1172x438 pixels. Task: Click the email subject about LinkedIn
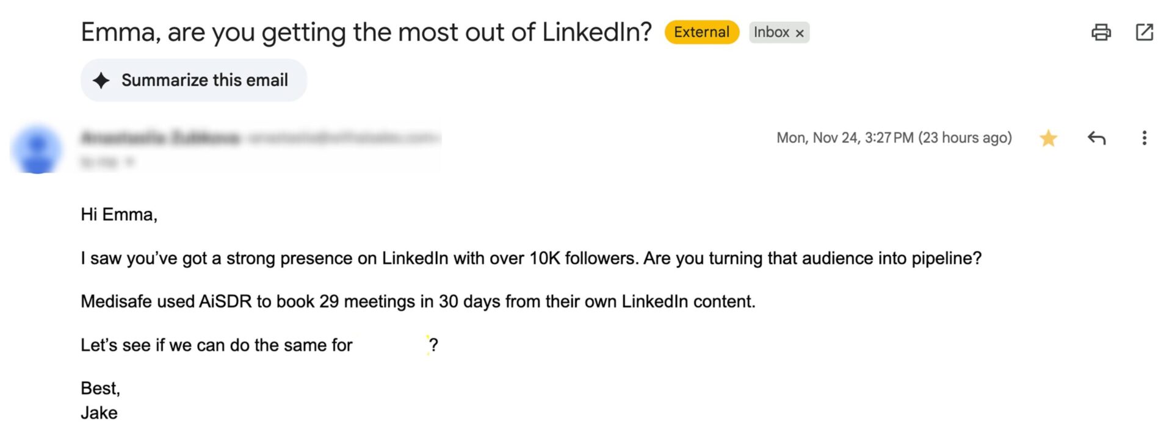(x=366, y=32)
